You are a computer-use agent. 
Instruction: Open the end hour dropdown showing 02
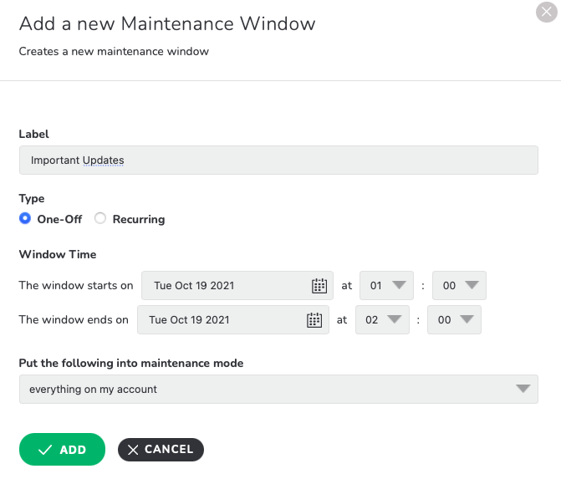click(382, 320)
